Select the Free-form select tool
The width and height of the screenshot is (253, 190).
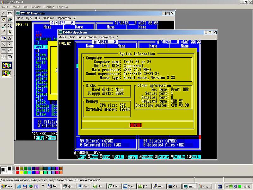[x=4, y=14]
